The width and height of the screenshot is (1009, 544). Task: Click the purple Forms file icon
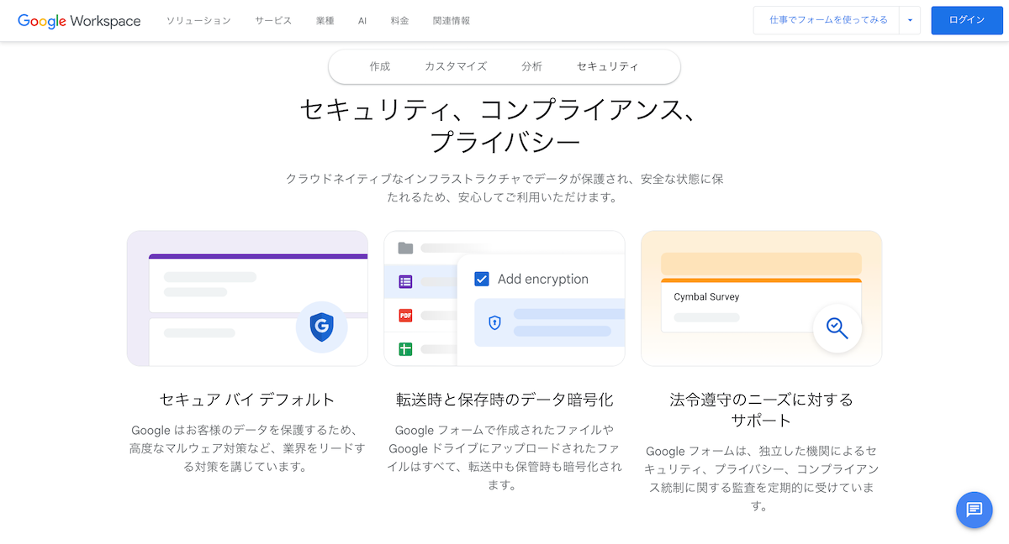(x=405, y=282)
